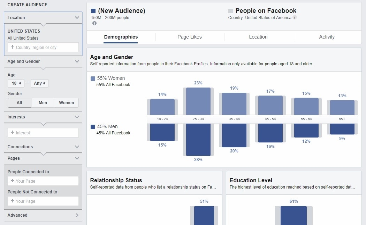Click the Women legend square in Age and Gender

click(x=93, y=78)
